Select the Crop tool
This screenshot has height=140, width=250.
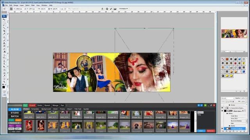[4, 31]
